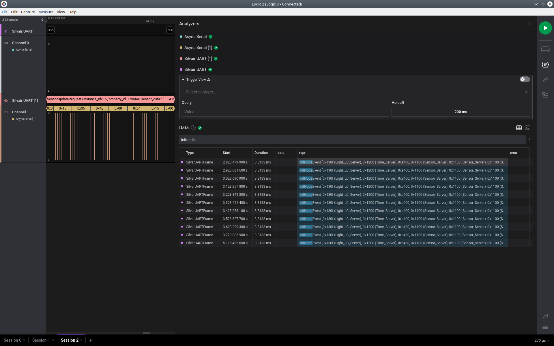
Task: Open data table options three-dot menu
Action: coord(529,140)
